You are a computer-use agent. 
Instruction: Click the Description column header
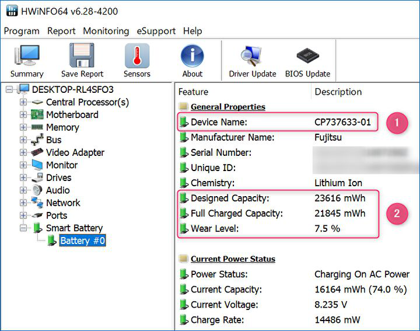coord(338,92)
